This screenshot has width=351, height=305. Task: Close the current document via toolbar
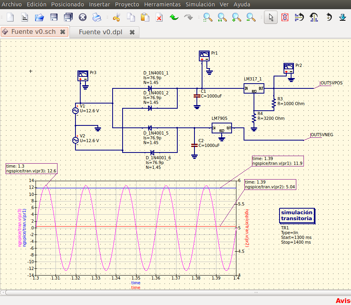[83, 17]
